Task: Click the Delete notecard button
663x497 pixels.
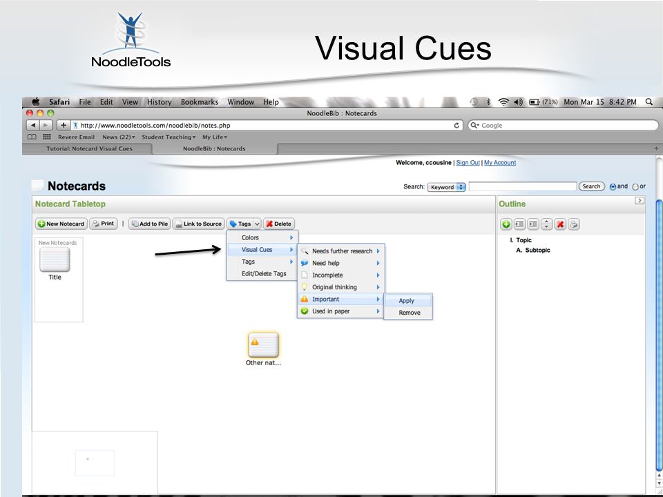Action: 278,224
